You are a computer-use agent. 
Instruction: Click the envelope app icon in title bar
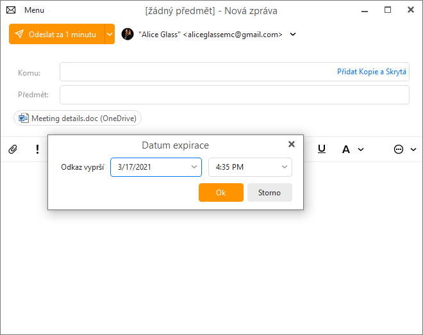[x=11, y=10]
